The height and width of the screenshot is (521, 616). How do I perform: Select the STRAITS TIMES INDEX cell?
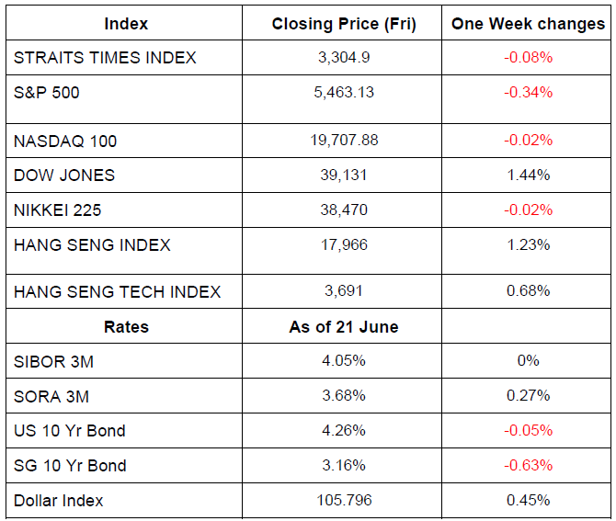click(x=105, y=58)
